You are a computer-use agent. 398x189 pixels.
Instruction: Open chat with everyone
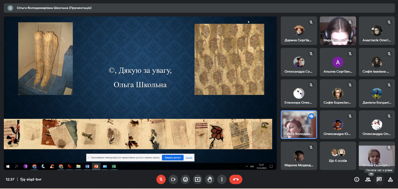[x=379, y=179]
